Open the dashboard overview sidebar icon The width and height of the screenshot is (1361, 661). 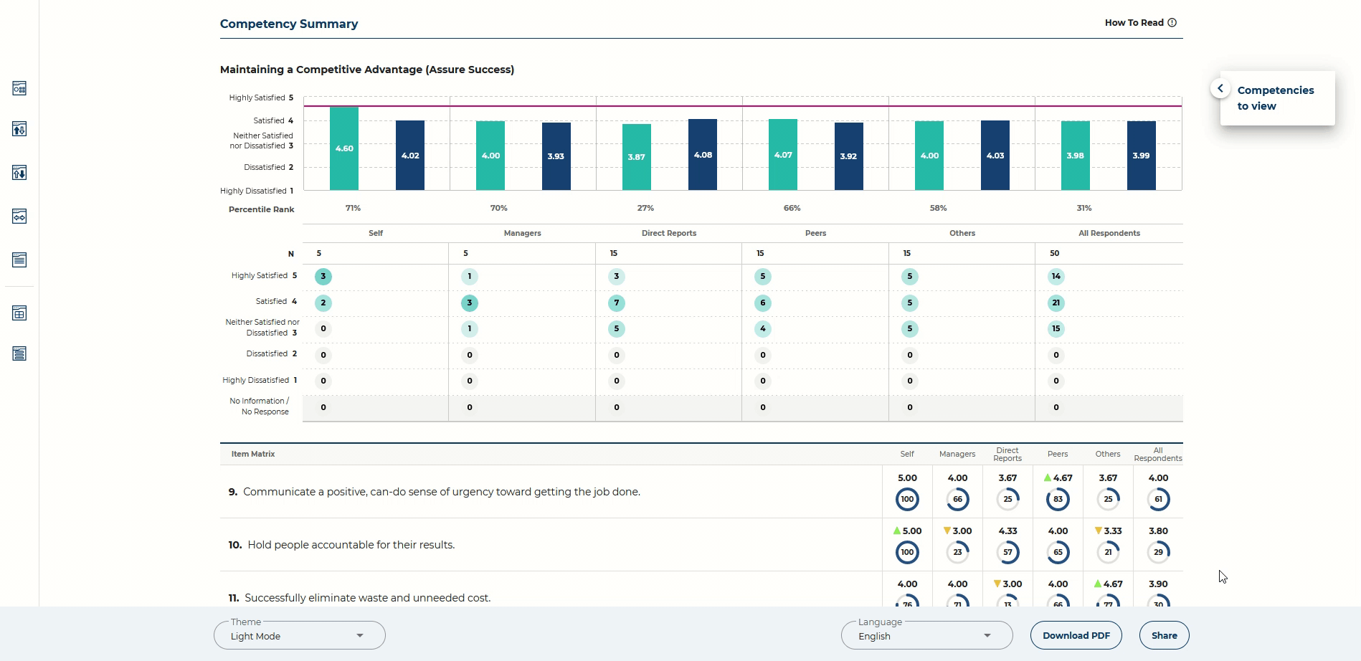(19, 88)
